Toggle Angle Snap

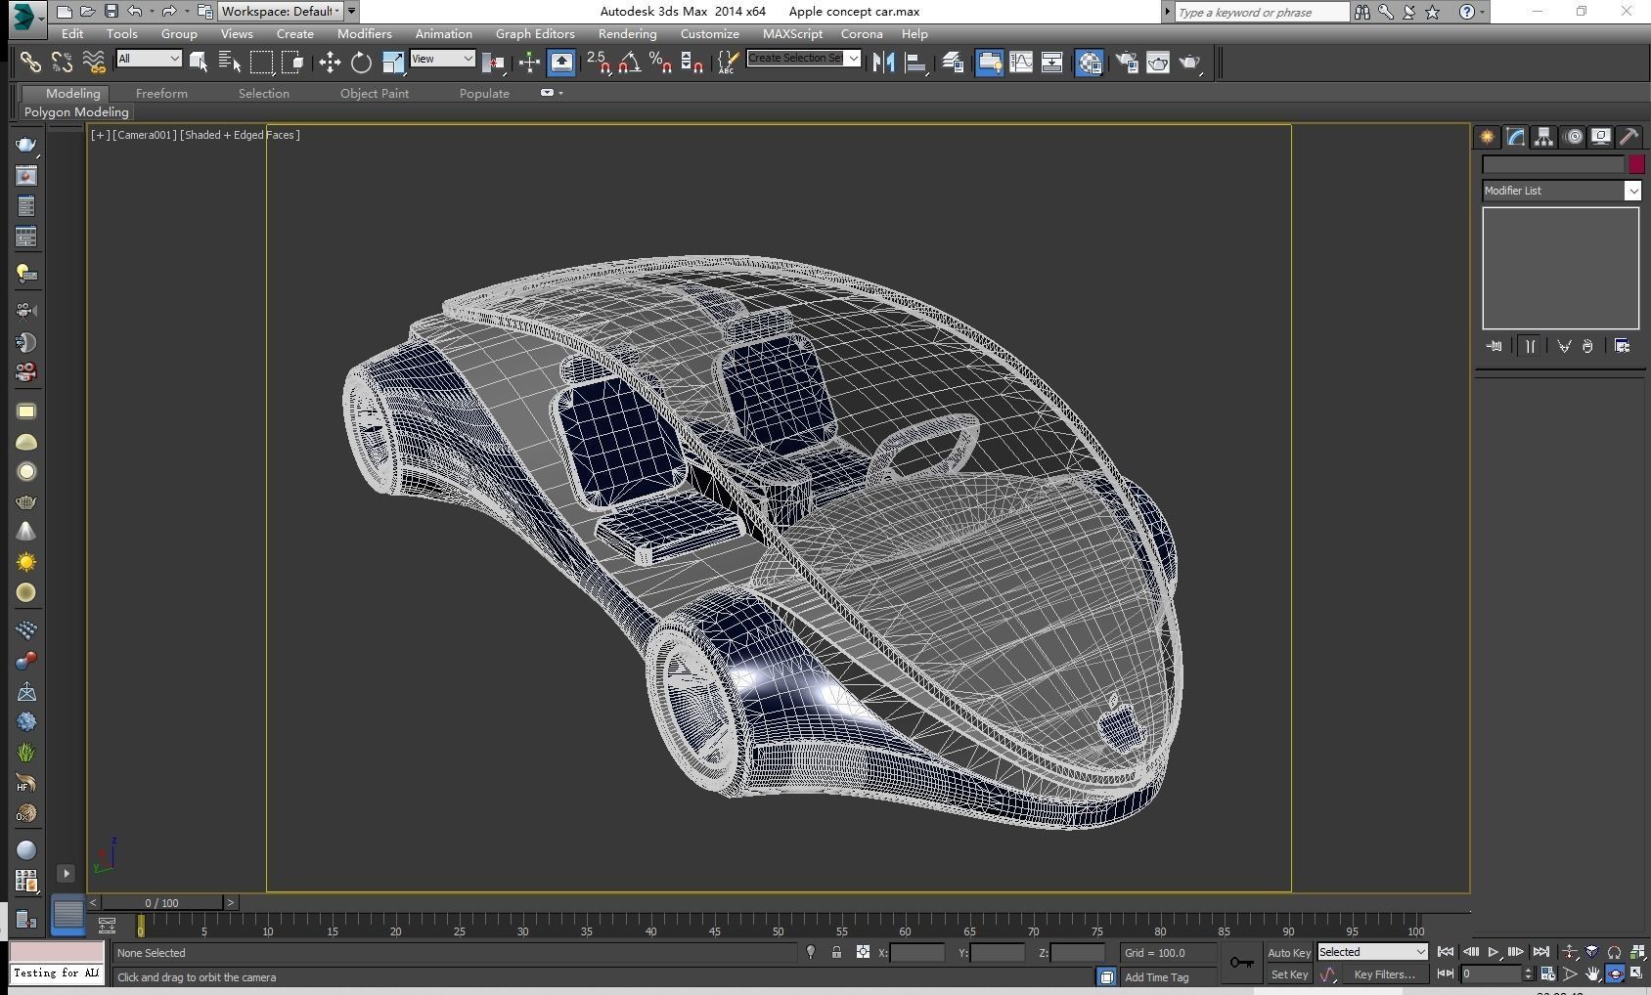tap(630, 63)
